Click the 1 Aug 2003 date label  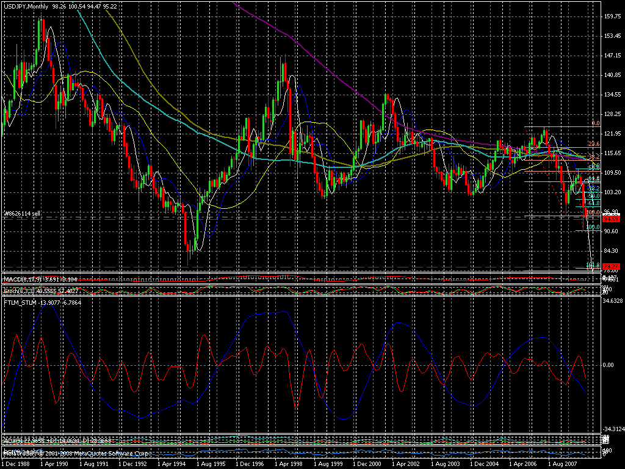[x=445, y=464]
